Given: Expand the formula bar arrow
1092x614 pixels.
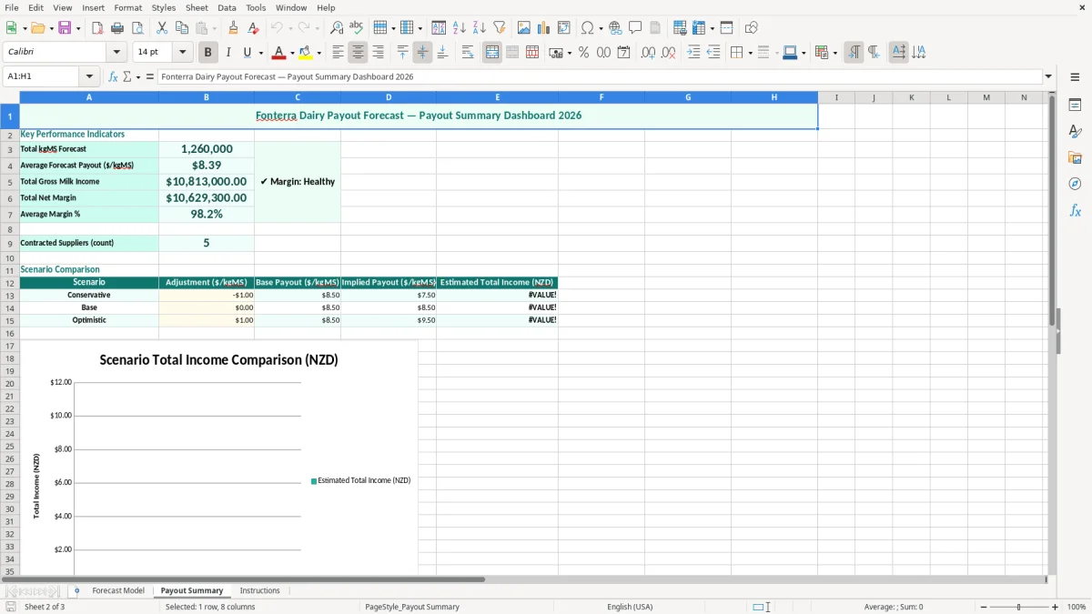Looking at the screenshot, I should click(x=1048, y=76).
